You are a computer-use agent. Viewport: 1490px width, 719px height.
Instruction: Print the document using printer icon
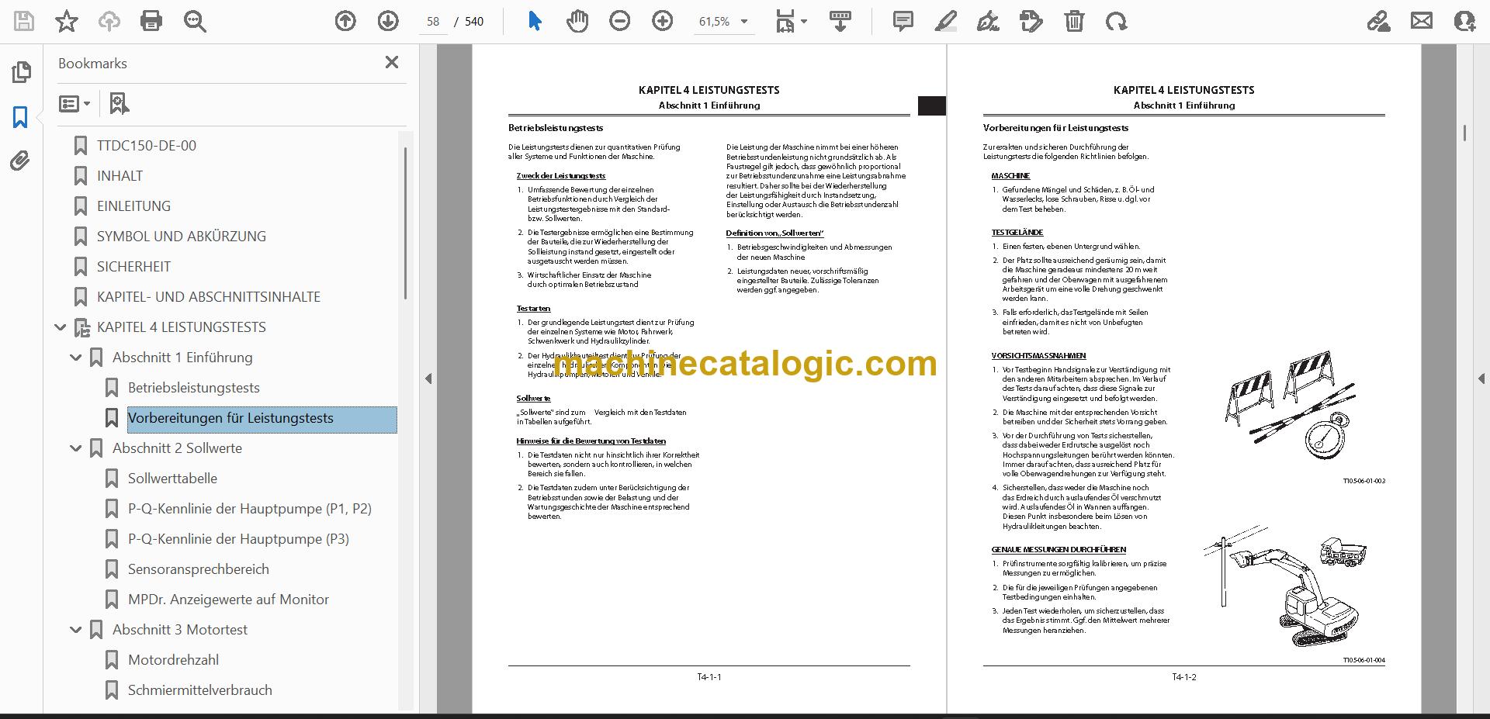pyautogui.click(x=151, y=21)
